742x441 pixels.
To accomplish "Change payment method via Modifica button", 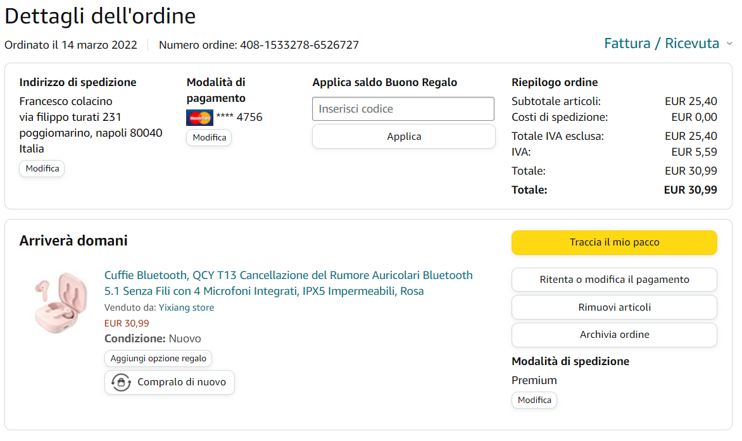I will coord(209,137).
